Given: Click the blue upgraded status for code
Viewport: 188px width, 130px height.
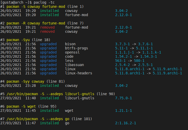Looking at the screenshot, I should pyautogui.click(x=48, y=57).
